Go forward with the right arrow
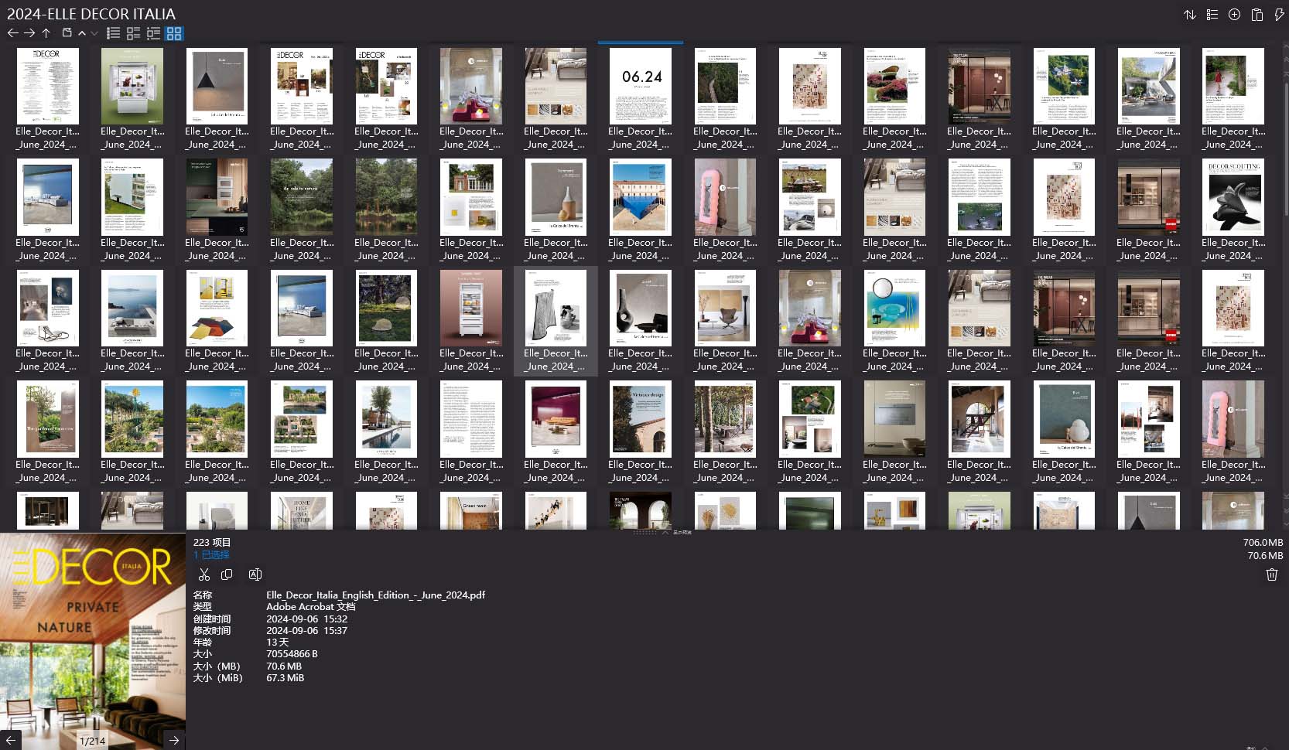This screenshot has width=1289, height=750. click(x=29, y=33)
